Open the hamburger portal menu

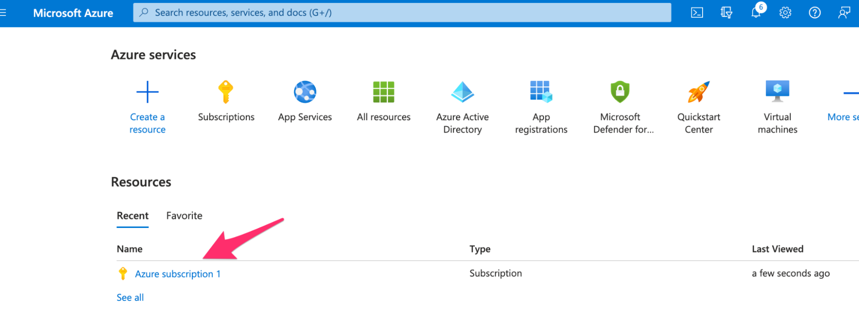coord(3,13)
